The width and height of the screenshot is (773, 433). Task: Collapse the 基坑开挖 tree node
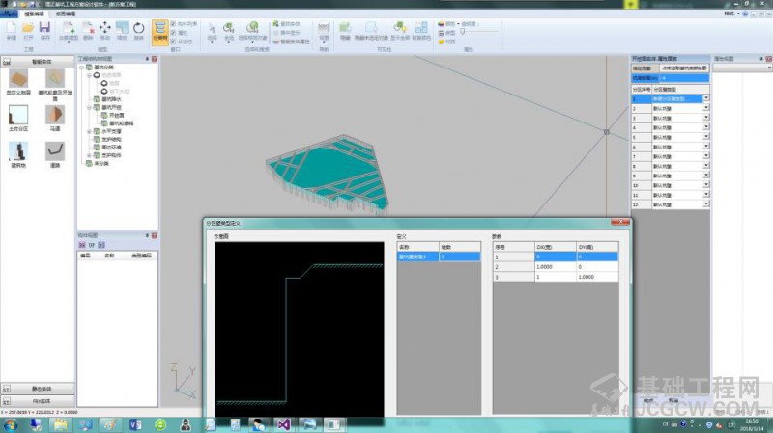click(89, 106)
